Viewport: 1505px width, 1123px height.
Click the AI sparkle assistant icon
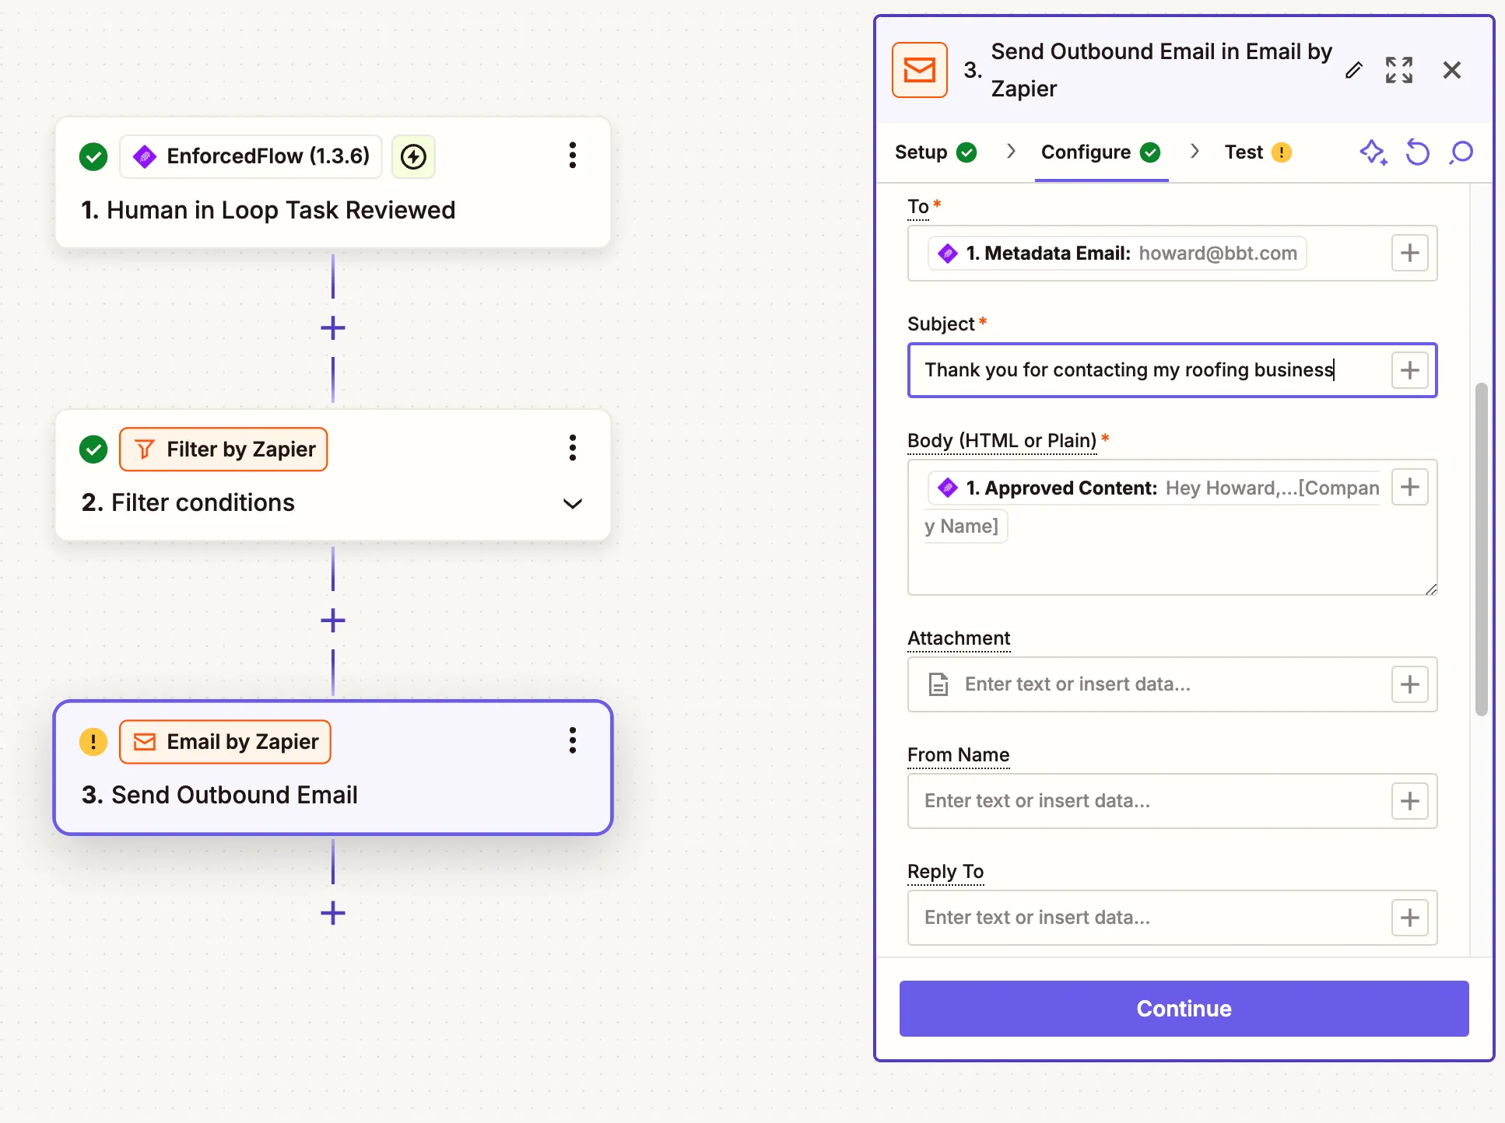click(x=1373, y=152)
